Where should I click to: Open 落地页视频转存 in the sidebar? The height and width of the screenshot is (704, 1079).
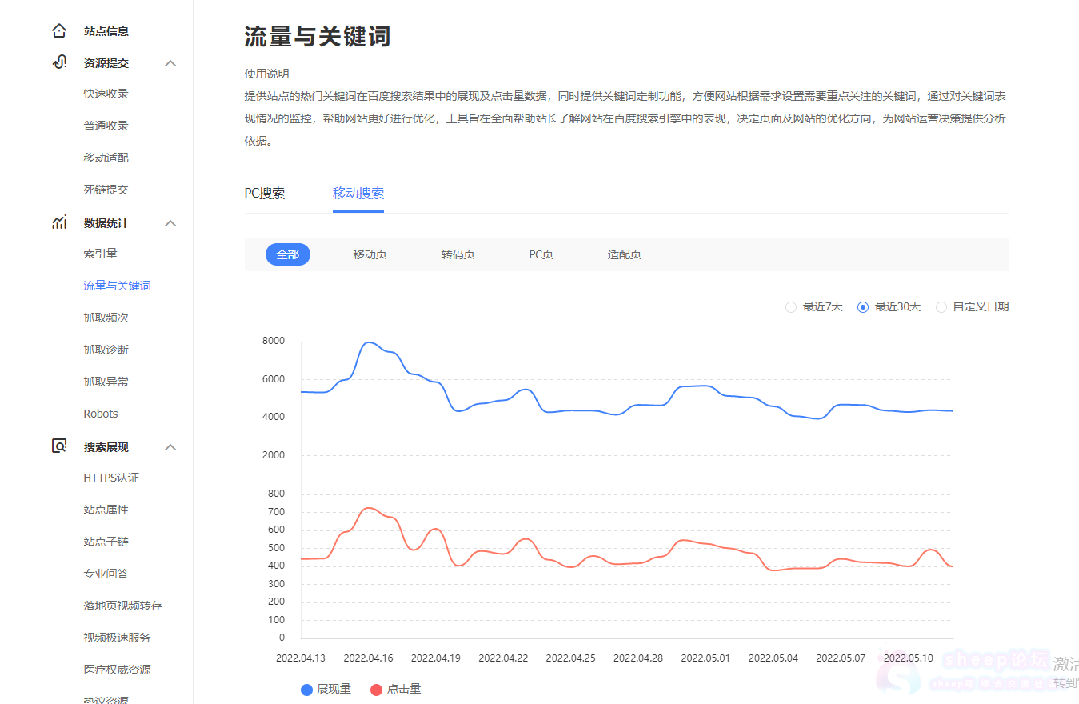123,606
